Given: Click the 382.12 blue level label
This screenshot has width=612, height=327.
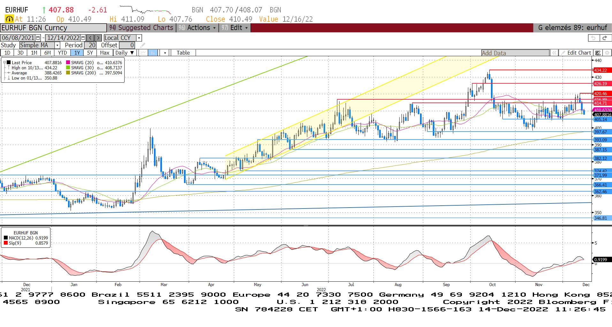Looking at the screenshot, I should point(602,158).
